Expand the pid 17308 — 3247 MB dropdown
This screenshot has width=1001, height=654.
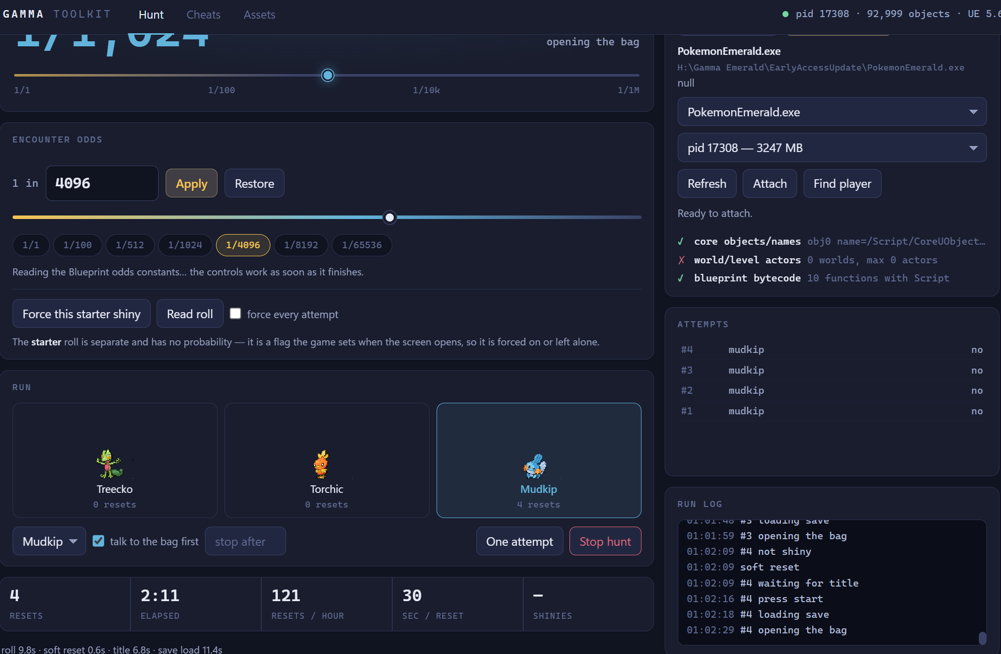[x=832, y=148]
